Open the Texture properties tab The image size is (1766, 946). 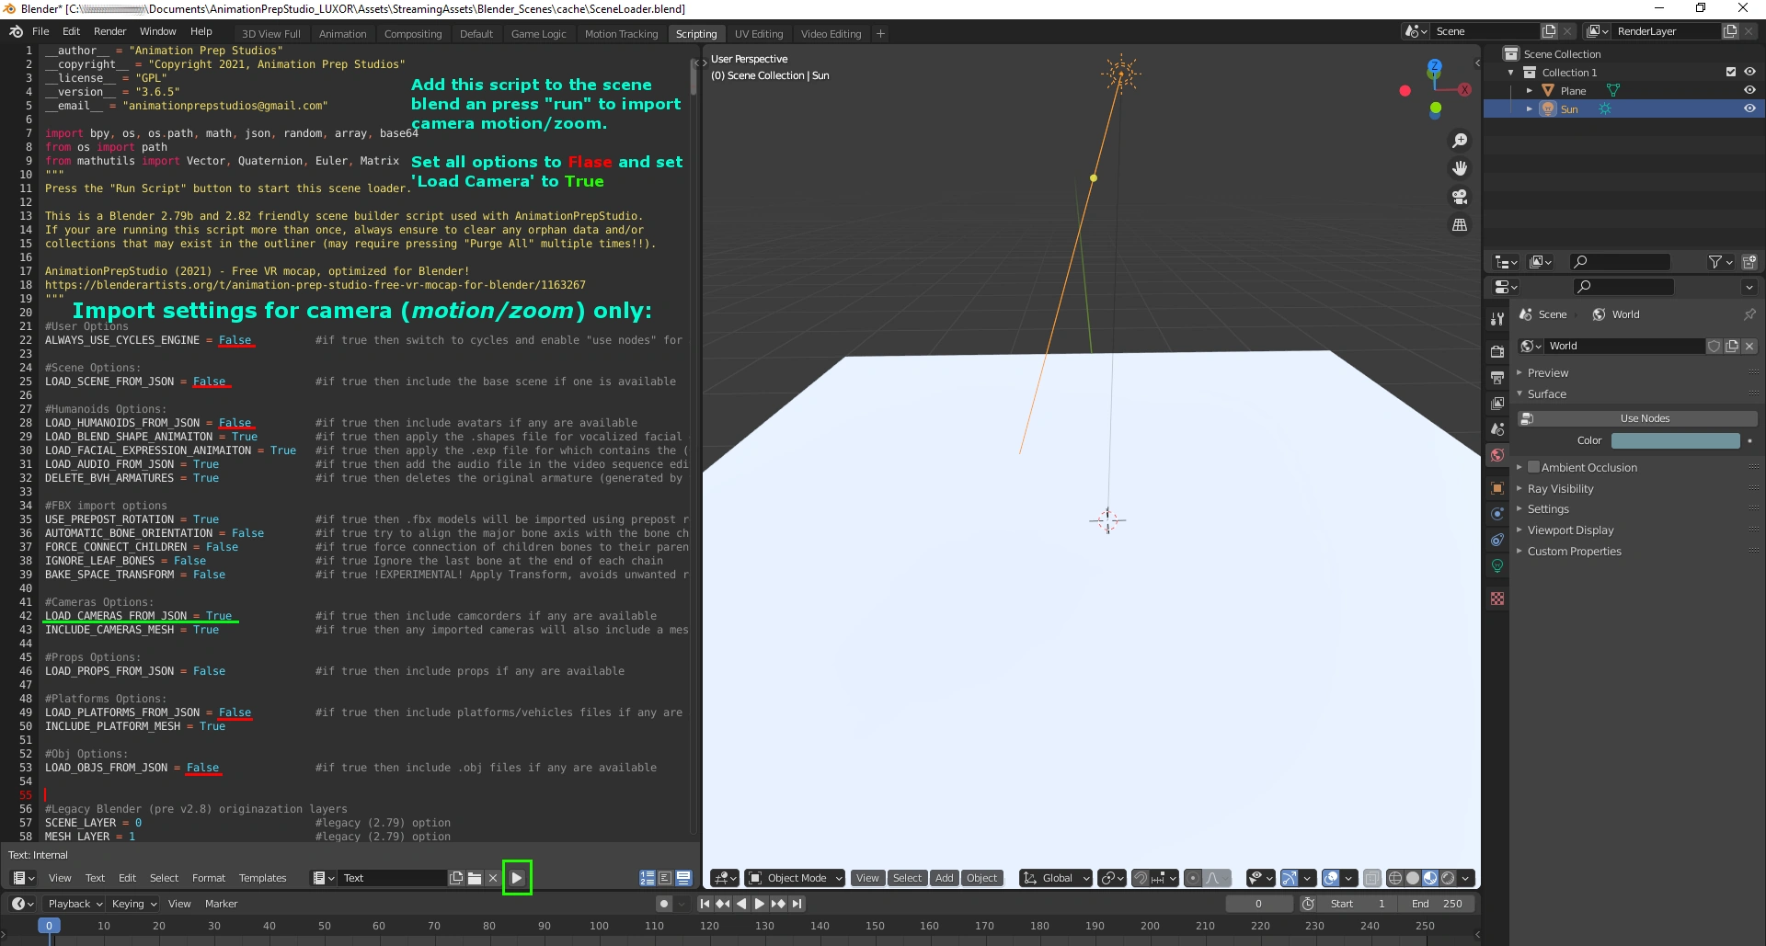tap(1497, 598)
